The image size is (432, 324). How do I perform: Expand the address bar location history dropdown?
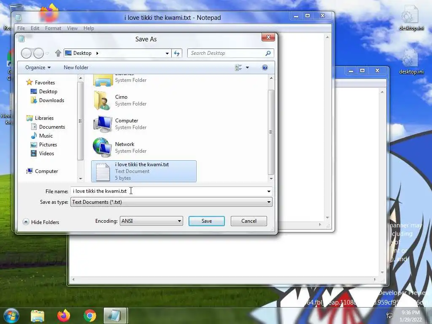tap(167, 53)
